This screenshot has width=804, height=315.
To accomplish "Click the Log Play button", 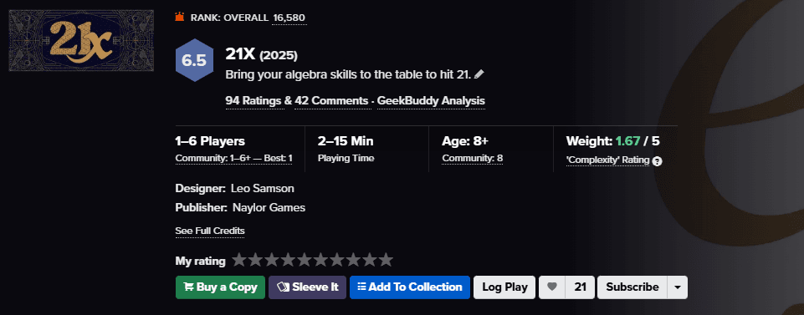I will (504, 287).
